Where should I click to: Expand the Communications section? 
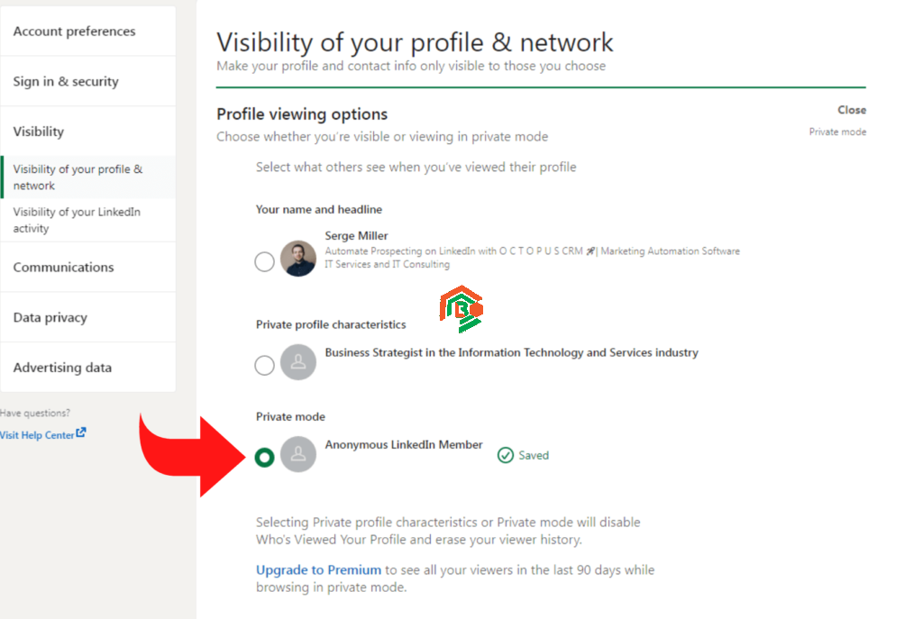pyautogui.click(x=63, y=268)
